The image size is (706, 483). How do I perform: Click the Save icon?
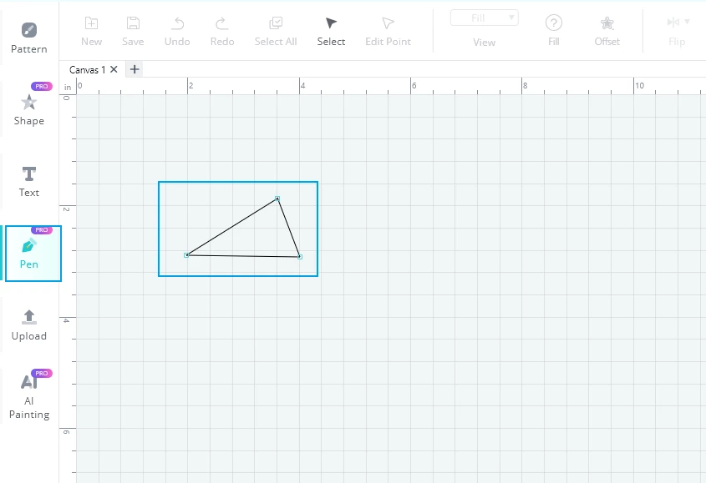click(x=133, y=32)
